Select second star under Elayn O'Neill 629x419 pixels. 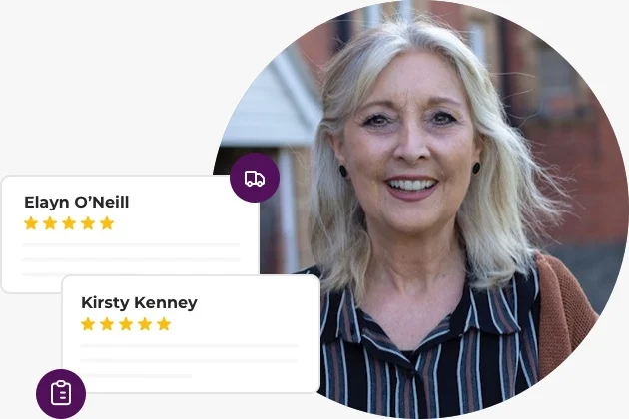pyautogui.click(x=50, y=223)
